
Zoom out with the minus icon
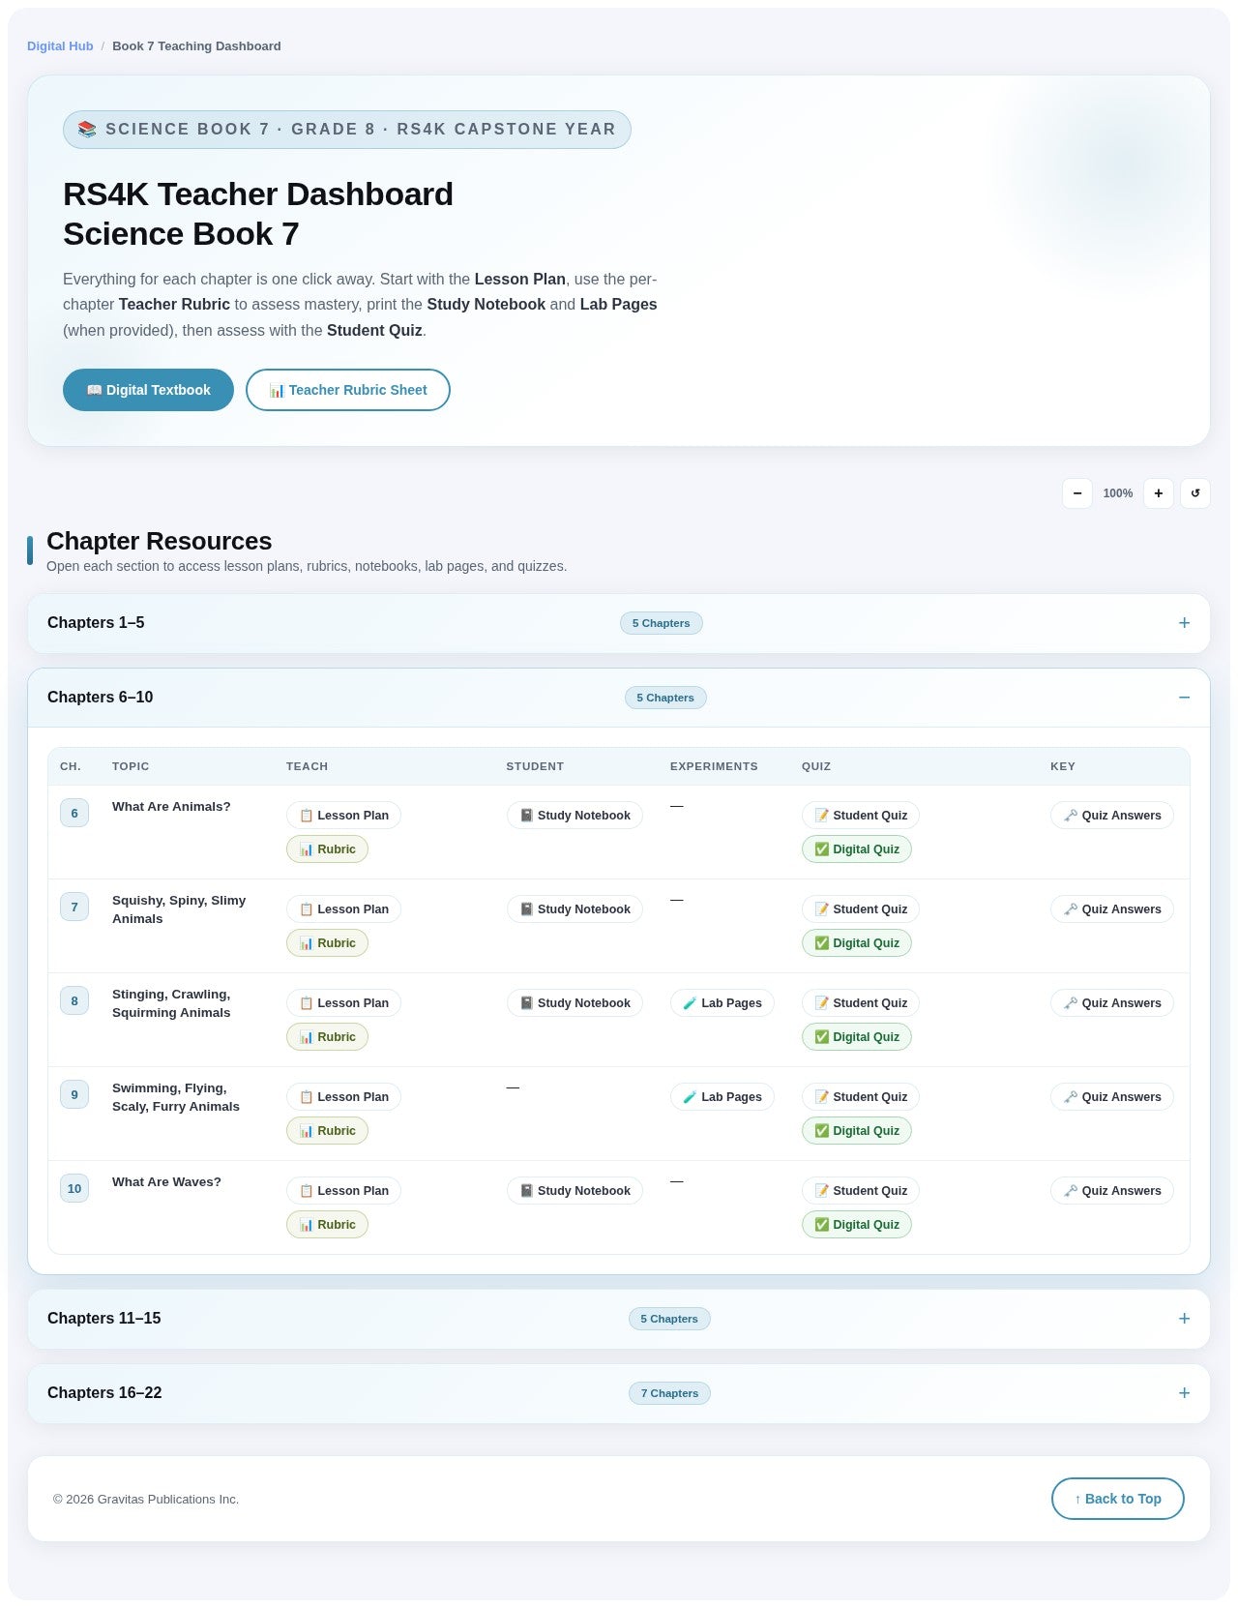(1077, 493)
